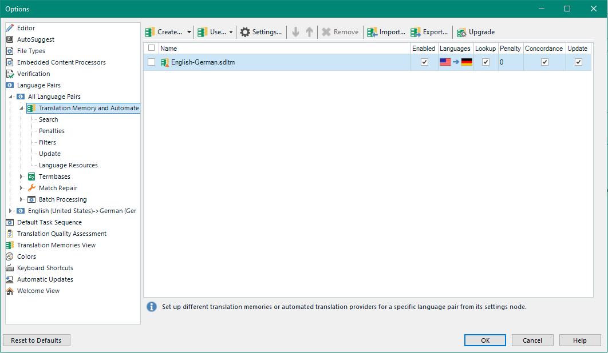Click the Reset to Defaults button
Viewport: 608px width, 353px height.
[x=37, y=340]
